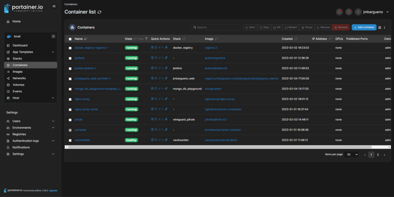The width and height of the screenshot is (394, 197).
Task: Expand the Environments settings chevron
Action: tap(53, 127)
